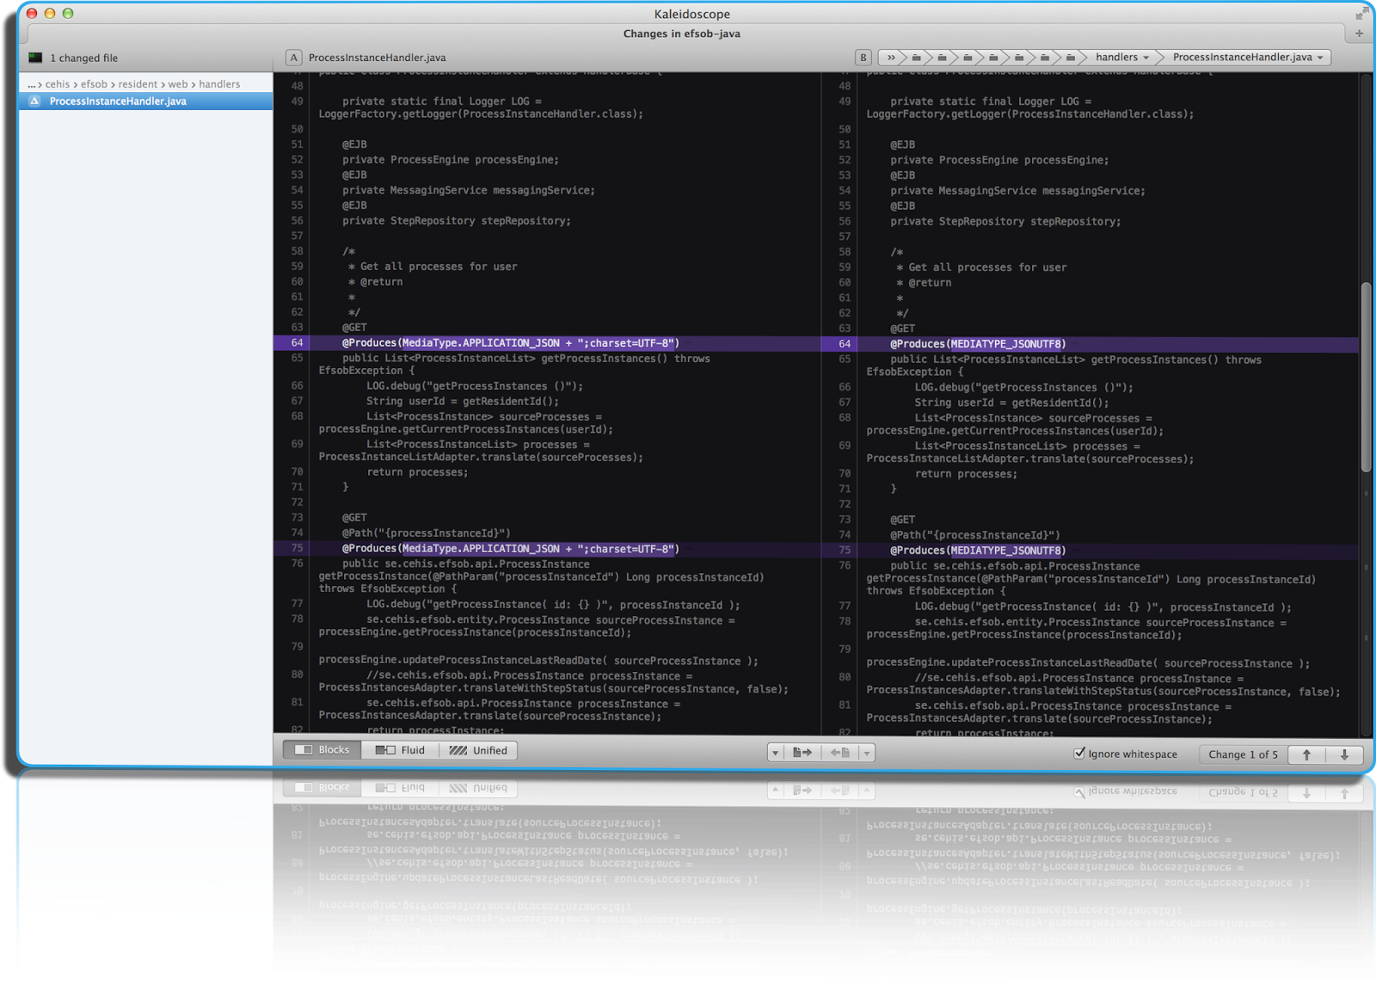Image resolution: width=1376 pixels, height=997 pixels.
Task: Click A-side file name ProcessInstanceHandler.java
Action: click(377, 58)
